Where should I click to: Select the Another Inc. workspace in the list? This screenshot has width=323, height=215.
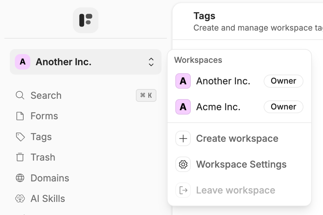[x=239, y=81]
